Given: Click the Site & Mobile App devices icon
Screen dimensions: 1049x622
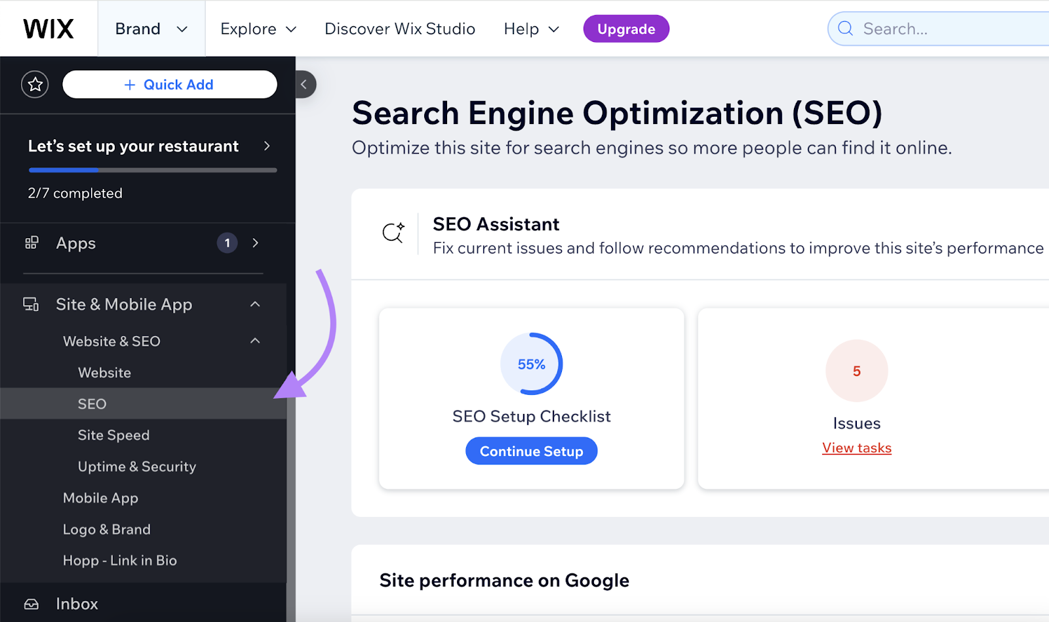Looking at the screenshot, I should click(x=30, y=304).
